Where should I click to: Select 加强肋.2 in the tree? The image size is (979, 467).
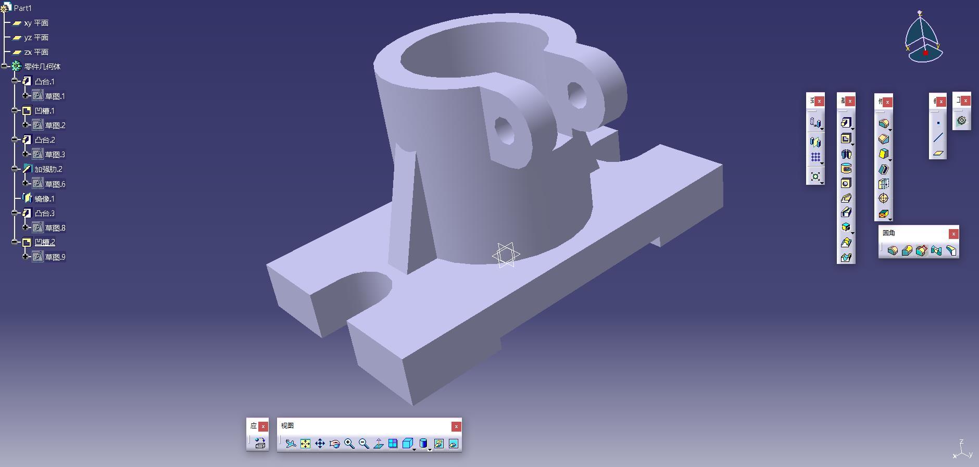pos(48,169)
